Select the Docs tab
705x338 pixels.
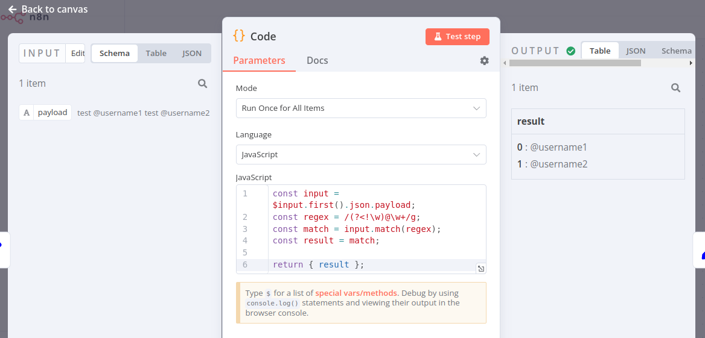point(317,60)
